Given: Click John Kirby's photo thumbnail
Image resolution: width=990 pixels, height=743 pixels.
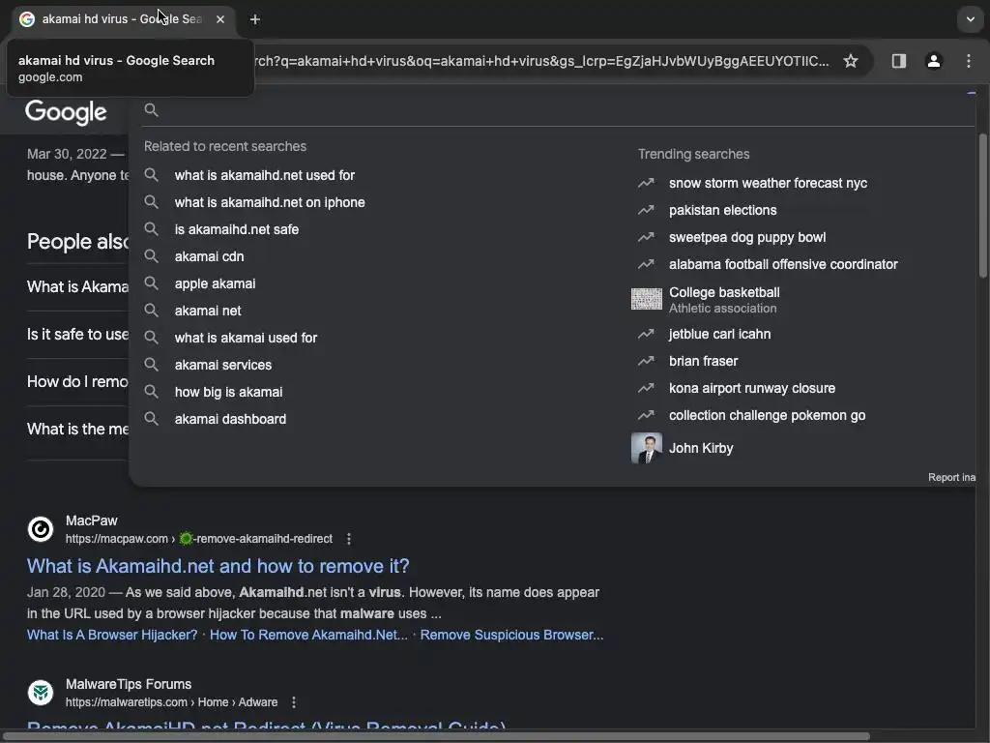Looking at the screenshot, I should click(647, 448).
